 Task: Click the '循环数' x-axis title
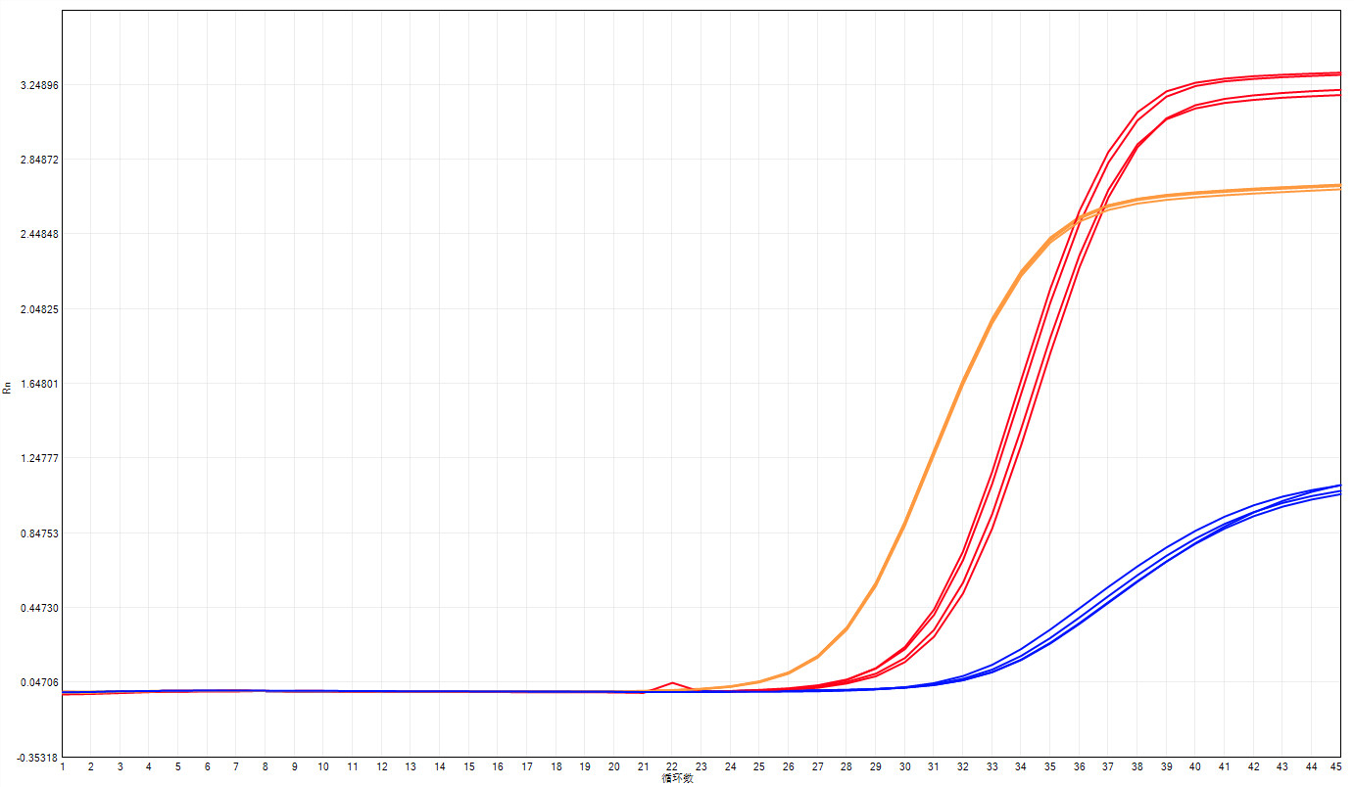pyautogui.click(x=677, y=779)
